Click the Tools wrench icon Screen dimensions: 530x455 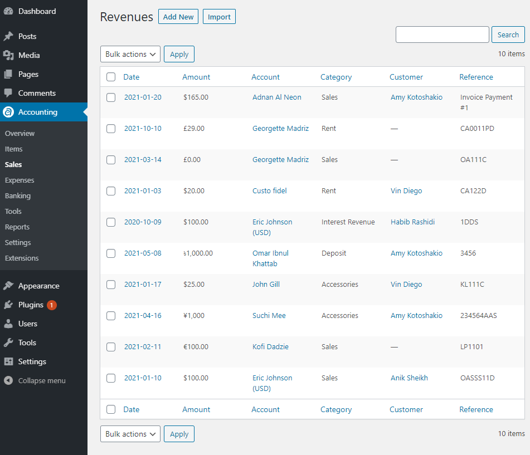click(x=8, y=343)
